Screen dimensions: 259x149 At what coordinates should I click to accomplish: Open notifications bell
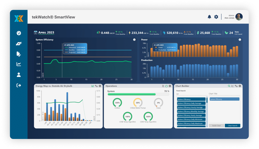209,17
